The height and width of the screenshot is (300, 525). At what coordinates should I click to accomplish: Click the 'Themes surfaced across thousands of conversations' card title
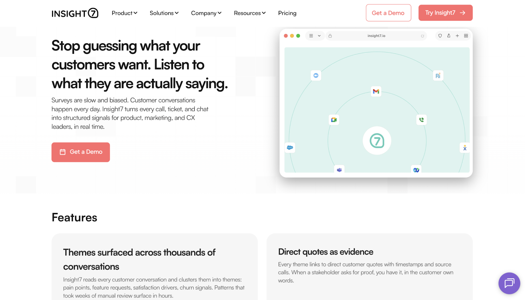click(139, 259)
